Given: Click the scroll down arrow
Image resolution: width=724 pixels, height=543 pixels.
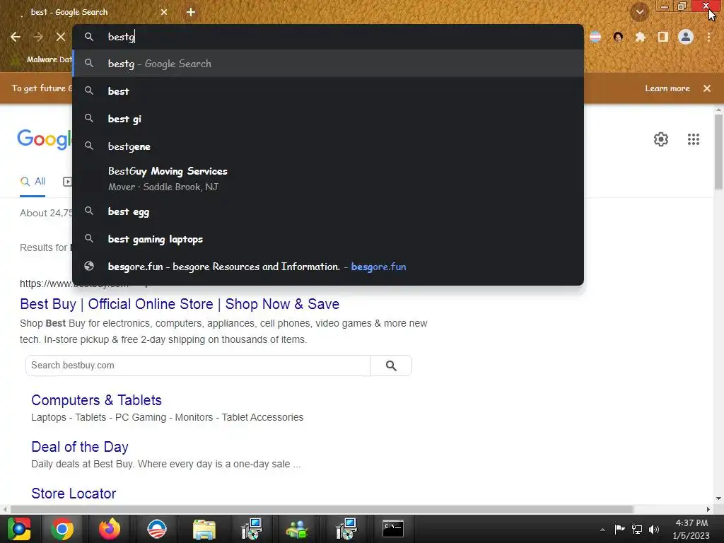Looking at the screenshot, I should pos(718,498).
